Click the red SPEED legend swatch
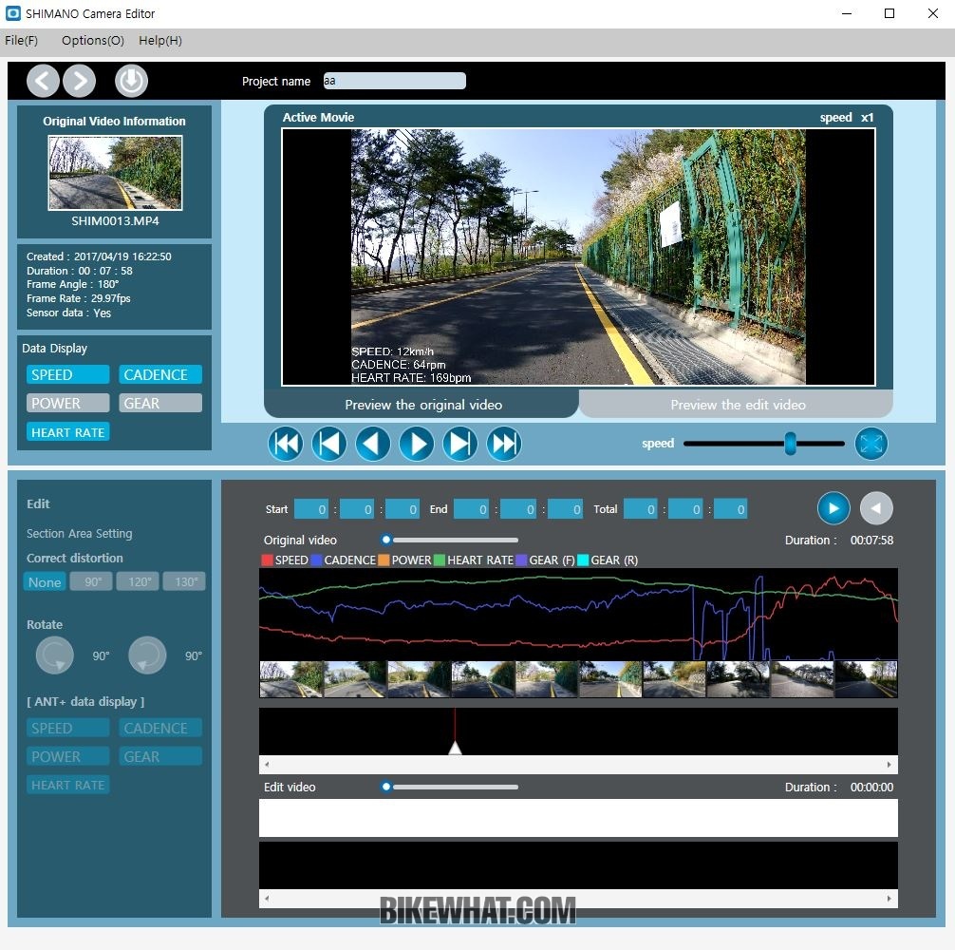Image resolution: width=955 pixels, height=950 pixels. tap(267, 560)
